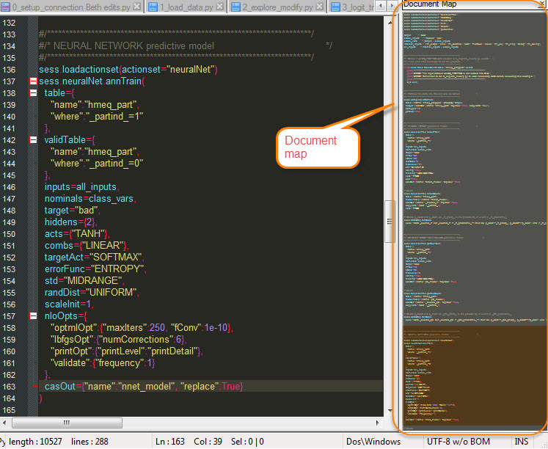Collapse the table block at line 138
This screenshot has width=548, height=449.
pos(33,93)
